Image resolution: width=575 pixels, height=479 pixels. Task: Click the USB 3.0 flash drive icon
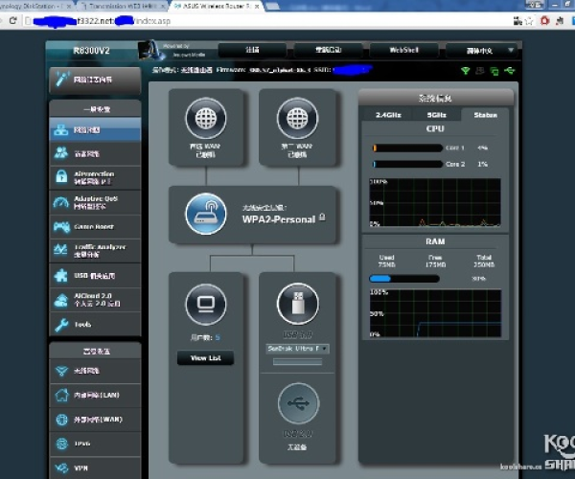point(298,304)
